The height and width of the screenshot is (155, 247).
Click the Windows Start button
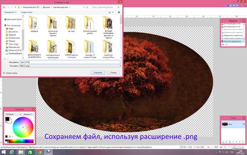4,152
